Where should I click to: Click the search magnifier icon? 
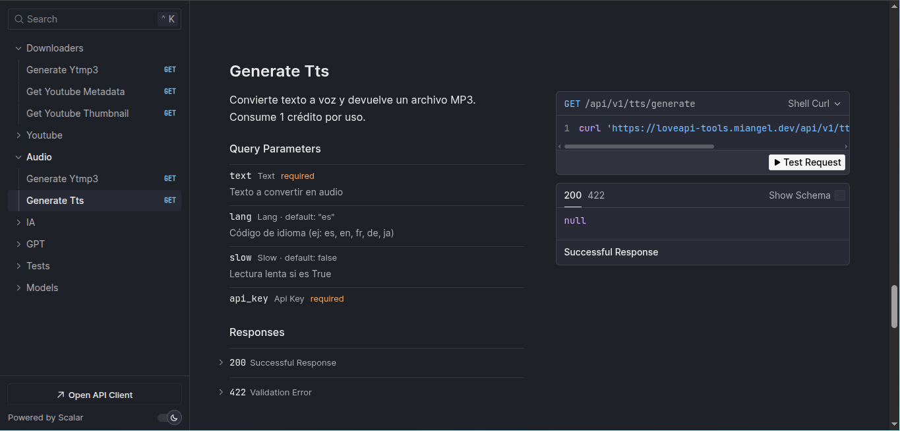coord(18,18)
